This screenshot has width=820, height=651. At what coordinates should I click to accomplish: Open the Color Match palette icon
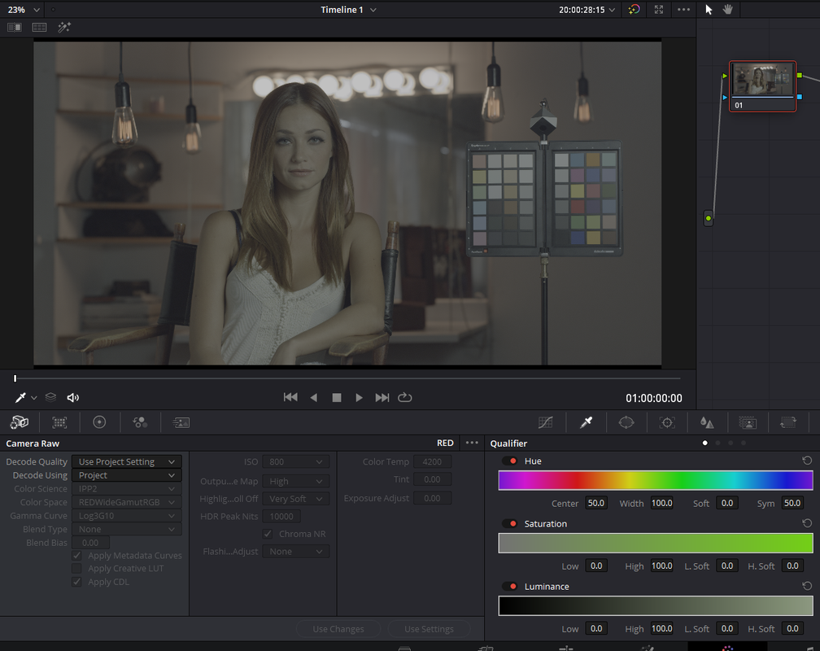point(59,422)
